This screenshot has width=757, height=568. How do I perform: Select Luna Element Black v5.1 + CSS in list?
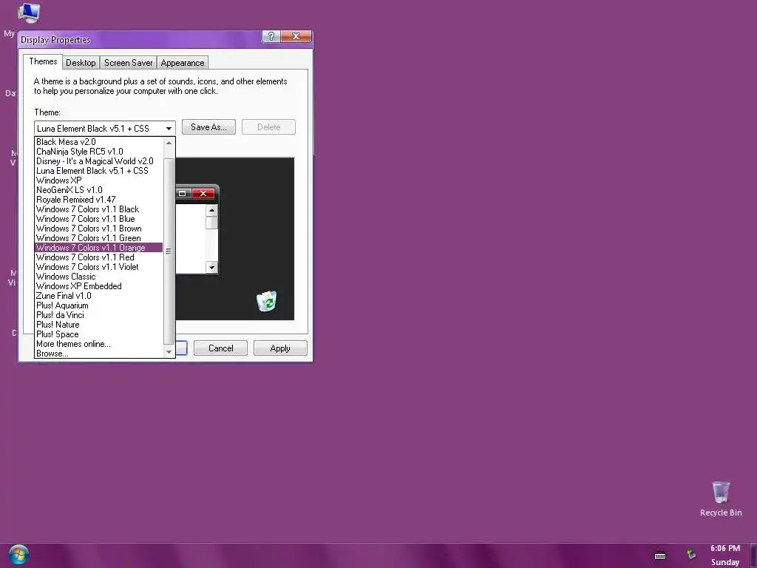[x=99, y=171]
